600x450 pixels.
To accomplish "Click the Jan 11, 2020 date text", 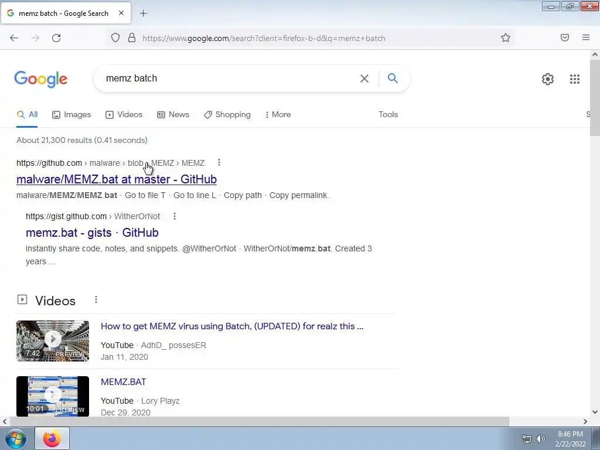I will pos(124,357).
